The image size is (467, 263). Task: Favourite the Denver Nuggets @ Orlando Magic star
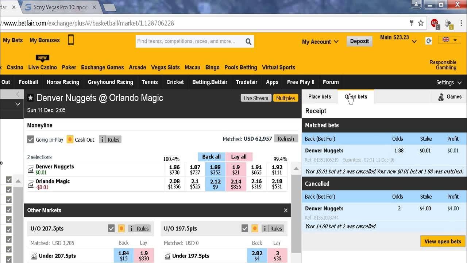(x=31, y=98)
